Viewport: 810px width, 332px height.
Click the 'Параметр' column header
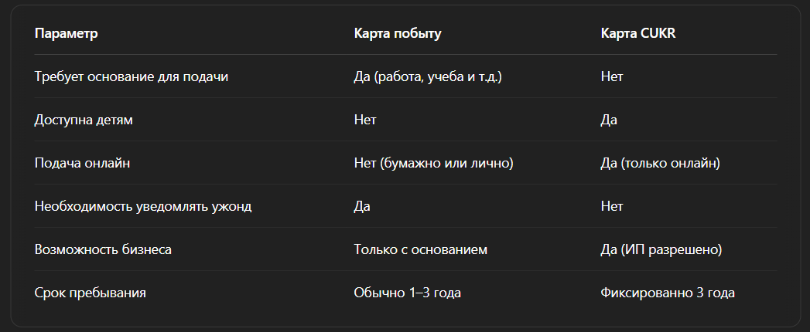click(67, 33)
